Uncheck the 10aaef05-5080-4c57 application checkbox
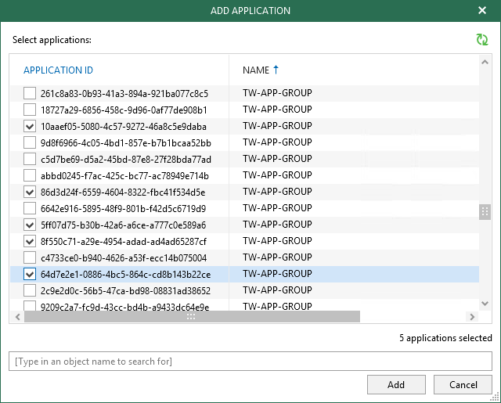This screenshot has width=501, height=403. tap(30, 126)
